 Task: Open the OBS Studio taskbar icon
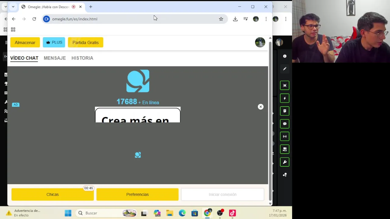[220, 213]
